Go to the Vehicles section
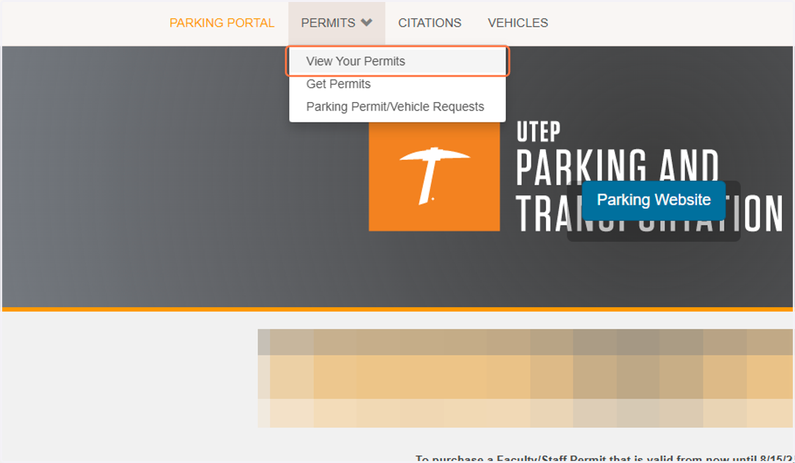795x463 pixels. point(518,23)
